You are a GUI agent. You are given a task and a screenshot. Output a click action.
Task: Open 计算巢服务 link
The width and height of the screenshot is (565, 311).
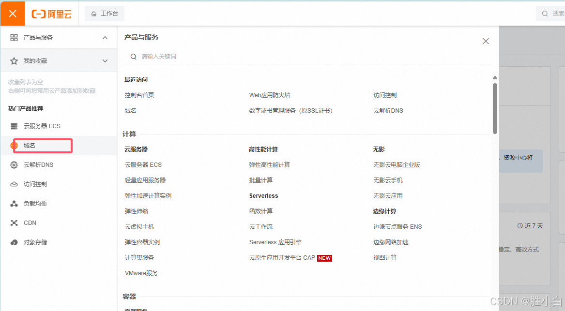(x=139, y=258)
